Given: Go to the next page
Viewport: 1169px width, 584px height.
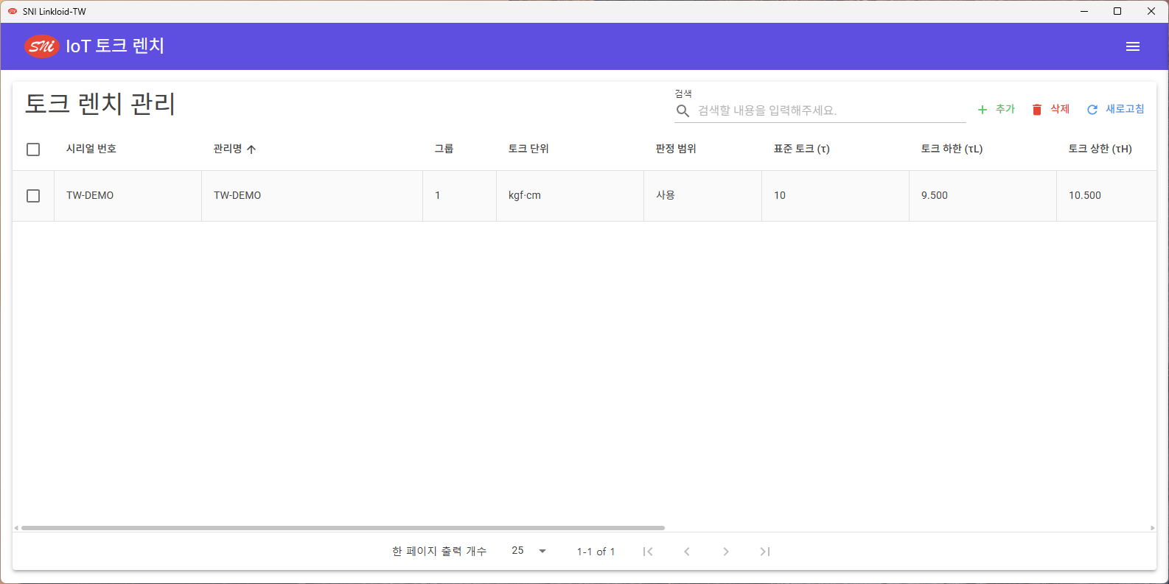Looking at the screenshot, I should click(726, 552).
